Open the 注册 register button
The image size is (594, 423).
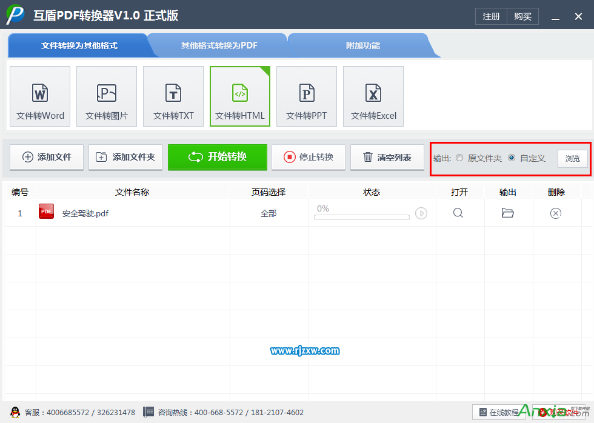(491, 16)
